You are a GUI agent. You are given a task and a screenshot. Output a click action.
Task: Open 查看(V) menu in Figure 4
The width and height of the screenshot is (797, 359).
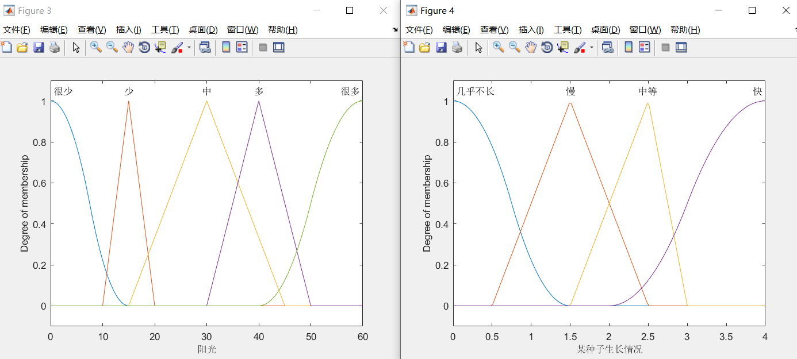click(x=495, y=30)
